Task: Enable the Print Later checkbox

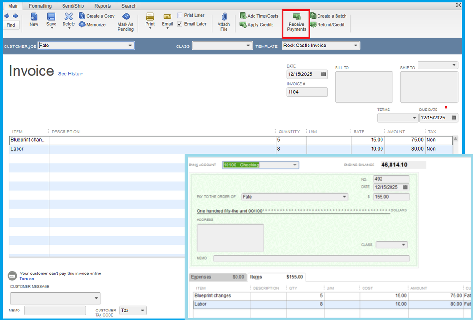Action: [180, 15]
